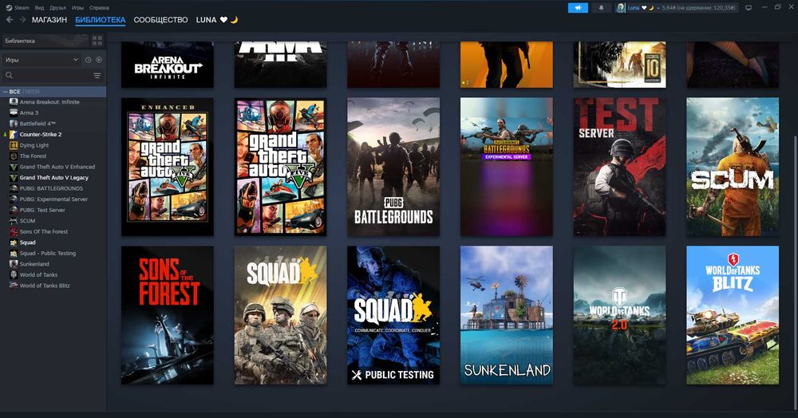Screen dimensions: 798x418
Task: Select Grand Theft Auto V Enhanced in list
Action: pyautogui.click(x=57, y=167)
